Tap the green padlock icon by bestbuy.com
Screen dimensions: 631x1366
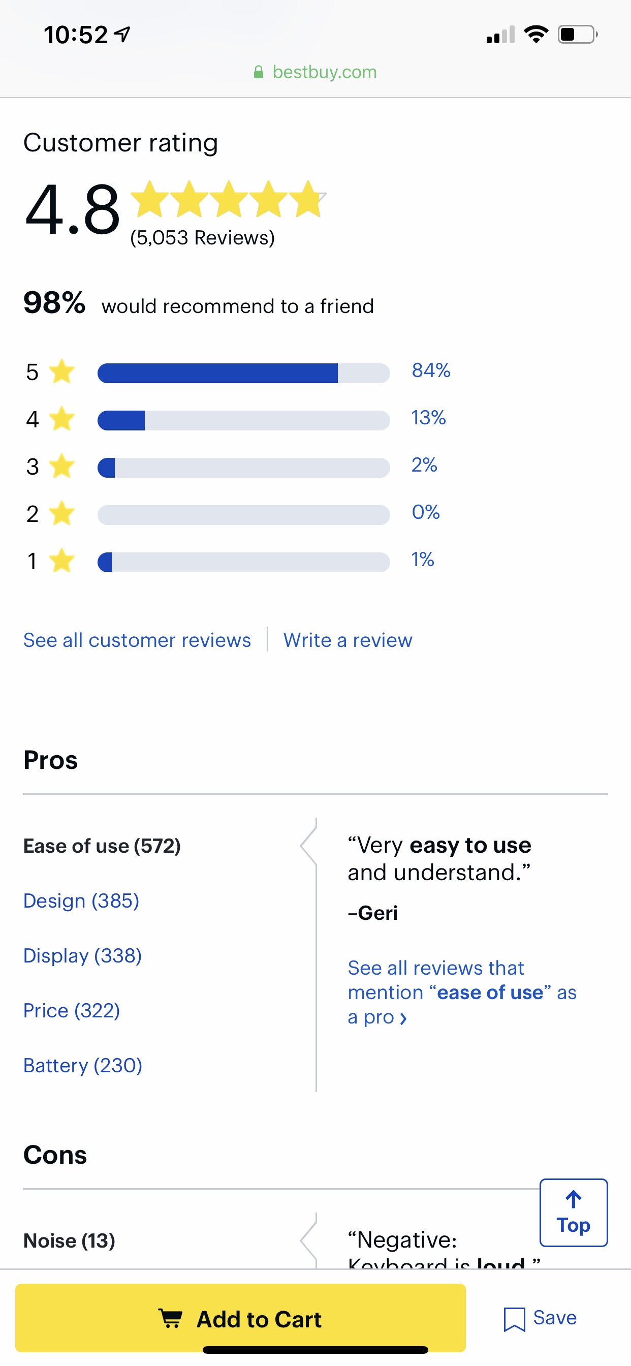[258, 72]
